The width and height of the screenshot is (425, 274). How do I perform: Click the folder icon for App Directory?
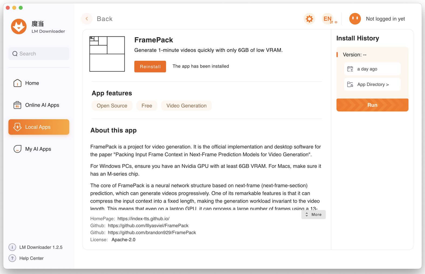350,85
